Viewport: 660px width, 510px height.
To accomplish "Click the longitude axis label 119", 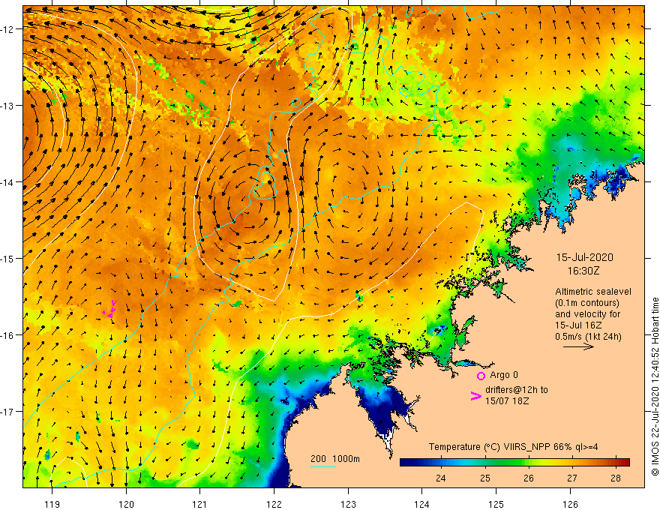I will pos(52,504).
